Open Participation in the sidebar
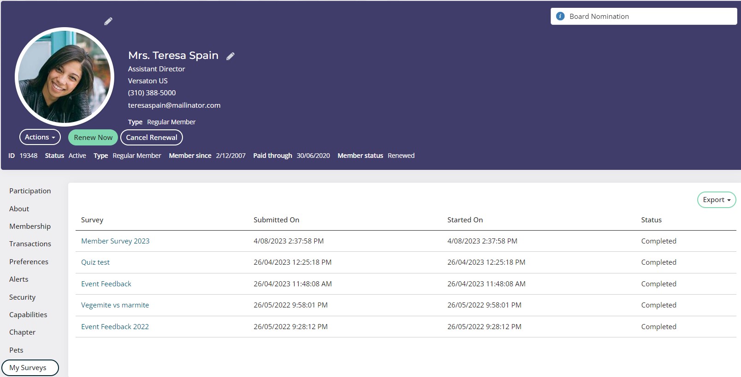Viewport: 741px width, 377px height. tap(30, 191)
